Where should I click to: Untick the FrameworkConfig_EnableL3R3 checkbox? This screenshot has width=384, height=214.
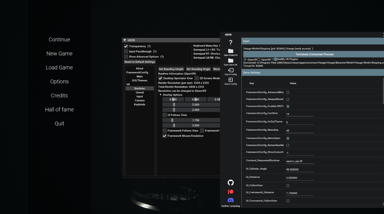[x=288, y=106]
